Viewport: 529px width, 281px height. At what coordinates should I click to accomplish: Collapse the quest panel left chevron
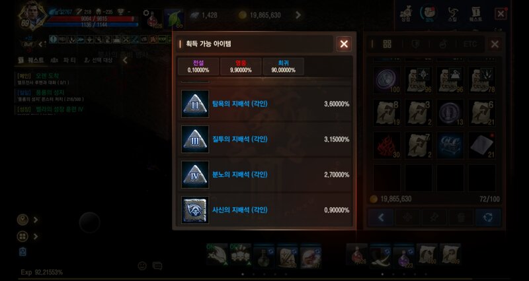(x=125, y=60)
